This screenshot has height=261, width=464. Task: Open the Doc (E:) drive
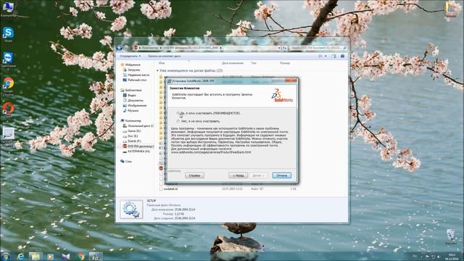click(x=130, y=136)
